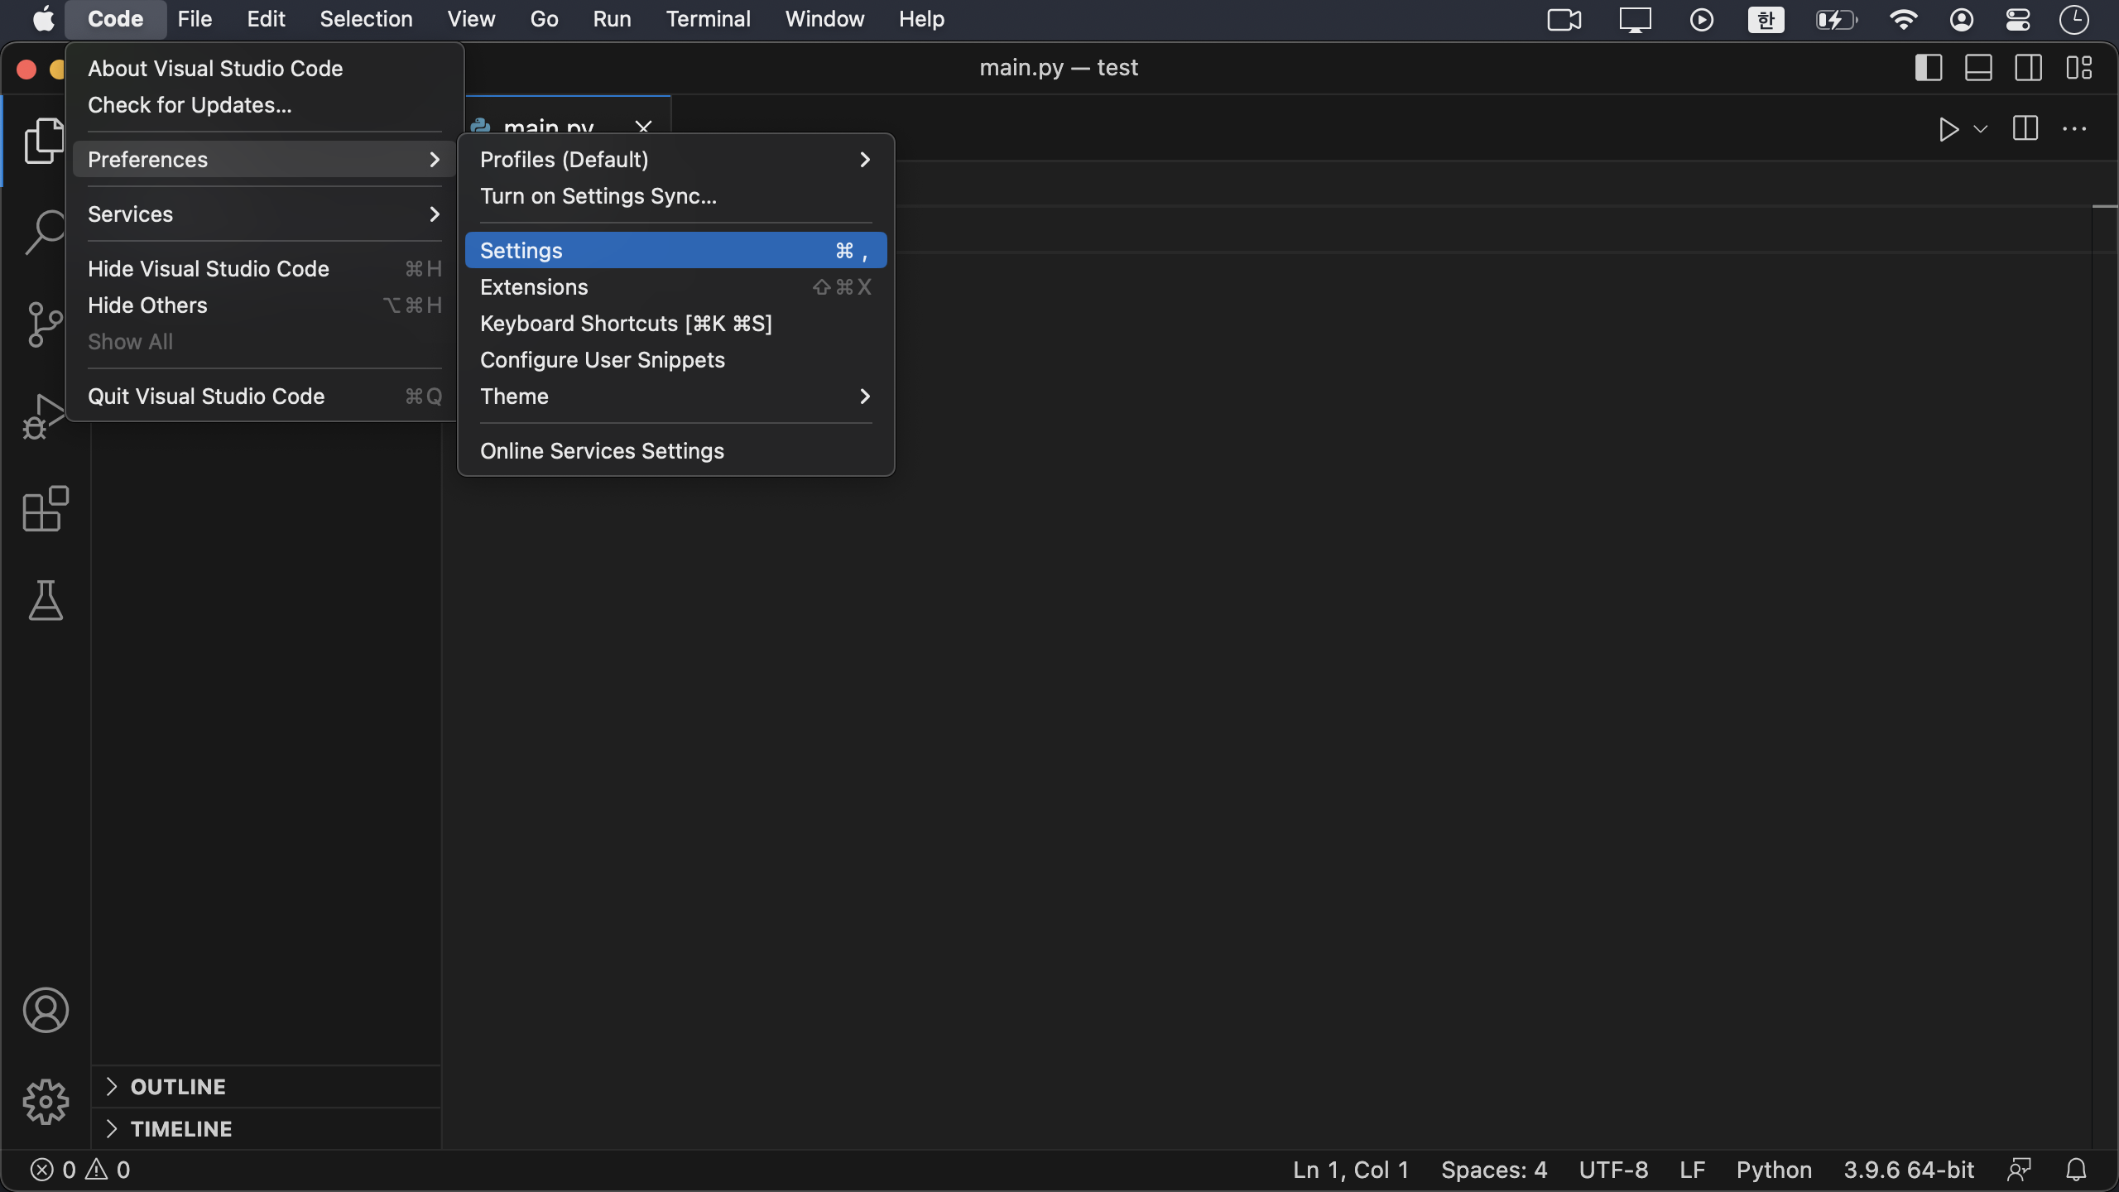Image resolution: width=2119 pixels, height=1192 pixels.
Task: Click Python language mode in status bar
Action: (x=1773, y=1170)
